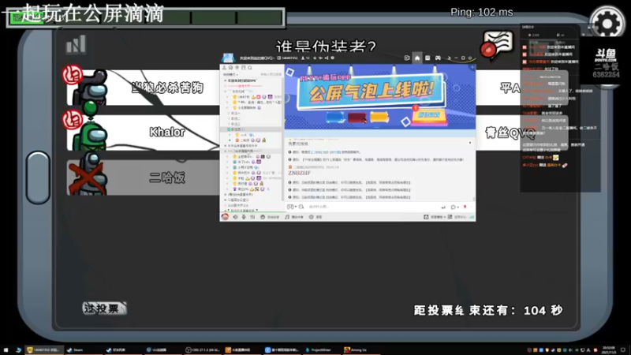631x355 pixels.
Task: Open YY accompaniment music button
Action: [294, 217]
